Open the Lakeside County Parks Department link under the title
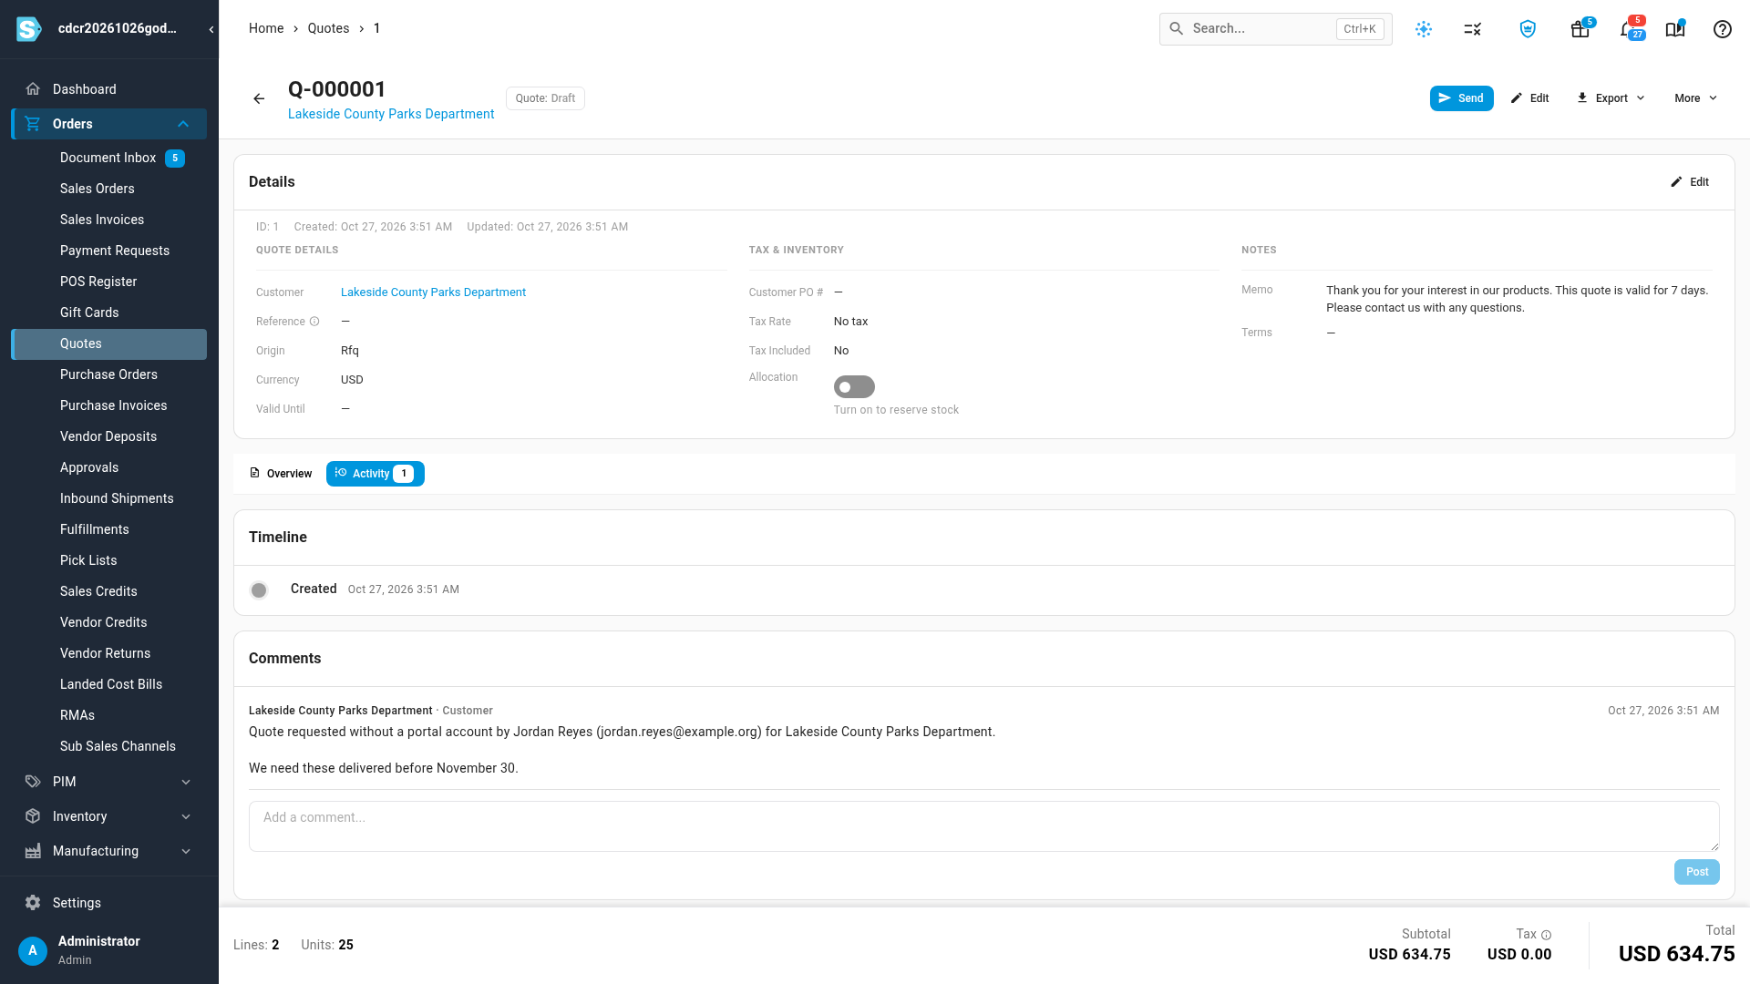The height and width of the screenshot is (984, 1750). (391, 114)
